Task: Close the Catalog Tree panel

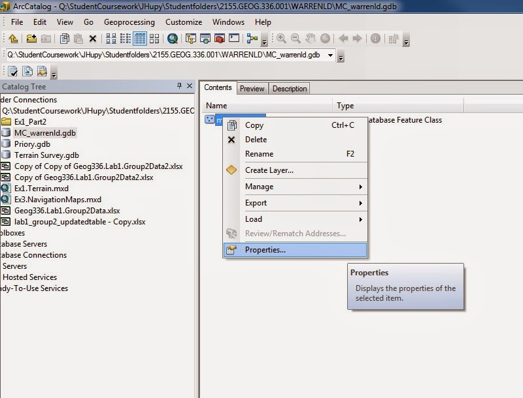Action: tap(190, 86)
